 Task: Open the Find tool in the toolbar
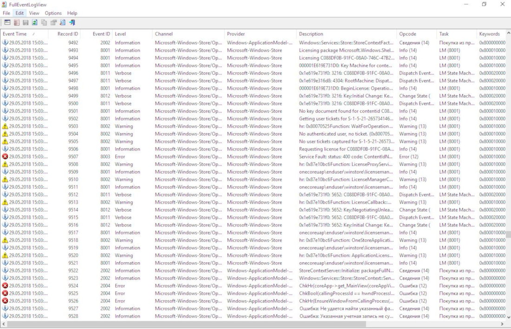pos(63,22)
